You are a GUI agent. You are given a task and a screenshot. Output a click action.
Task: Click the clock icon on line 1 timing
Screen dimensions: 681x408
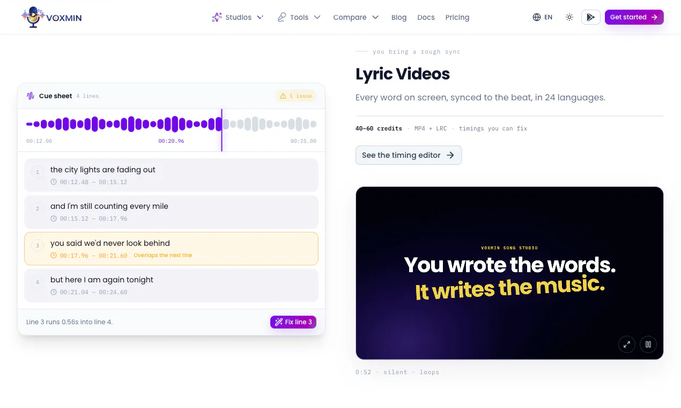(x=54, y=182)
